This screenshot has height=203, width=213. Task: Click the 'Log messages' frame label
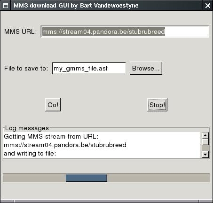[27, 128]
